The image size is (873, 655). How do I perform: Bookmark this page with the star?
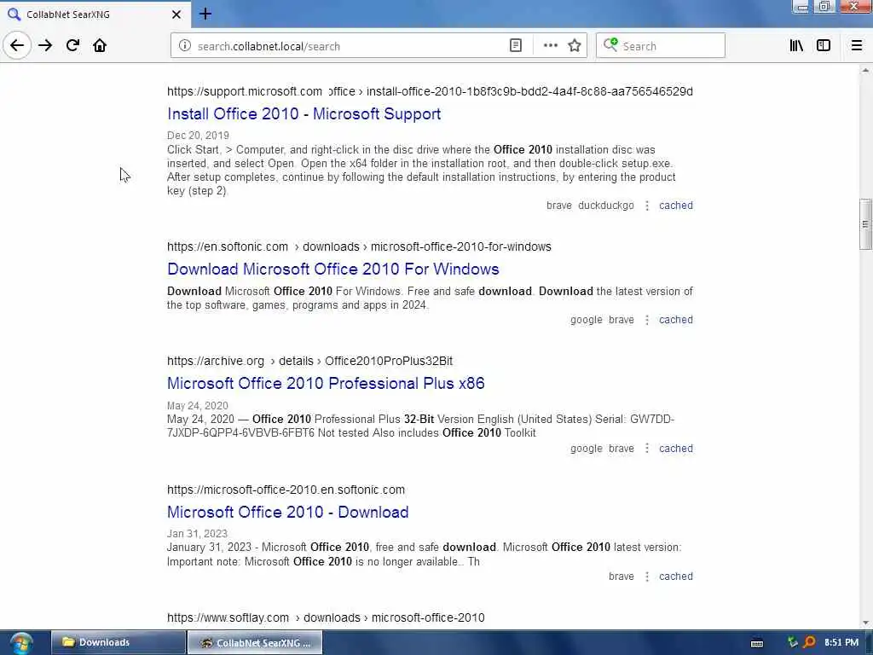575,46
